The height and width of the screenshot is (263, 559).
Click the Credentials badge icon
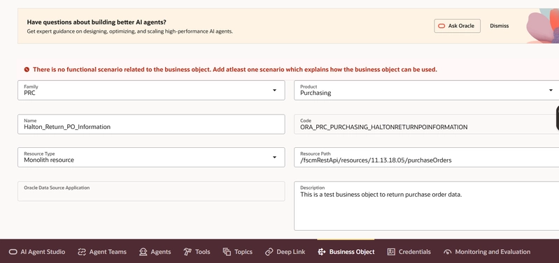(x=391, y=252)
